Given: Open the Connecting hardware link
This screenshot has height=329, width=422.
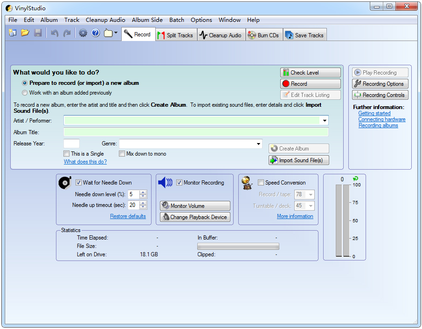Looking at the screenshot, I should (x=381, y=119).
